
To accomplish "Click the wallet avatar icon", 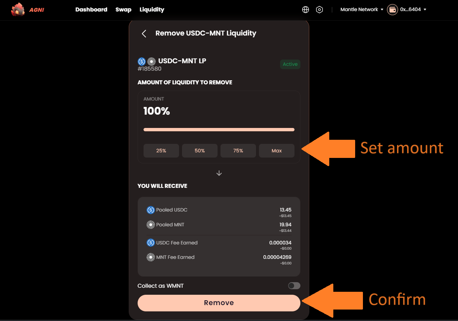I will (392, 10).
